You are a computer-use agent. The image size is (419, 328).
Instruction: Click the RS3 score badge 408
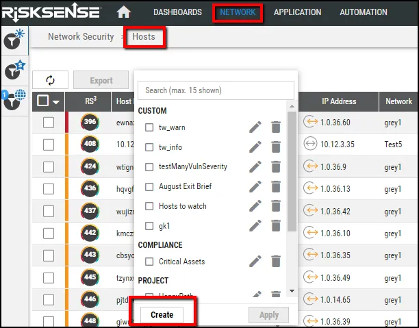click(x=90, y=144)
